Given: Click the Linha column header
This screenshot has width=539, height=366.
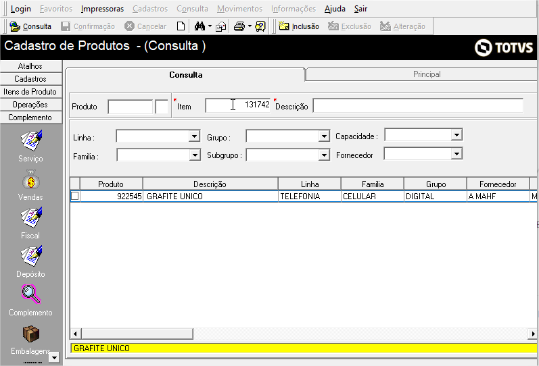Looking at the screenshot, I should click(310, 184).
